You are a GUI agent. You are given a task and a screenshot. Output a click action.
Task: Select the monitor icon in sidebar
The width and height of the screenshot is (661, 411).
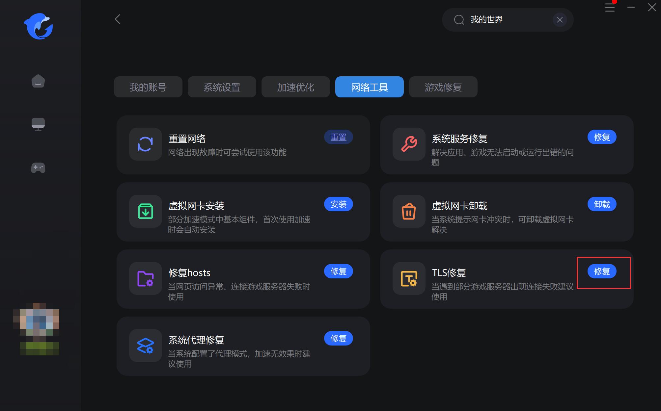(x=38, y=124)
